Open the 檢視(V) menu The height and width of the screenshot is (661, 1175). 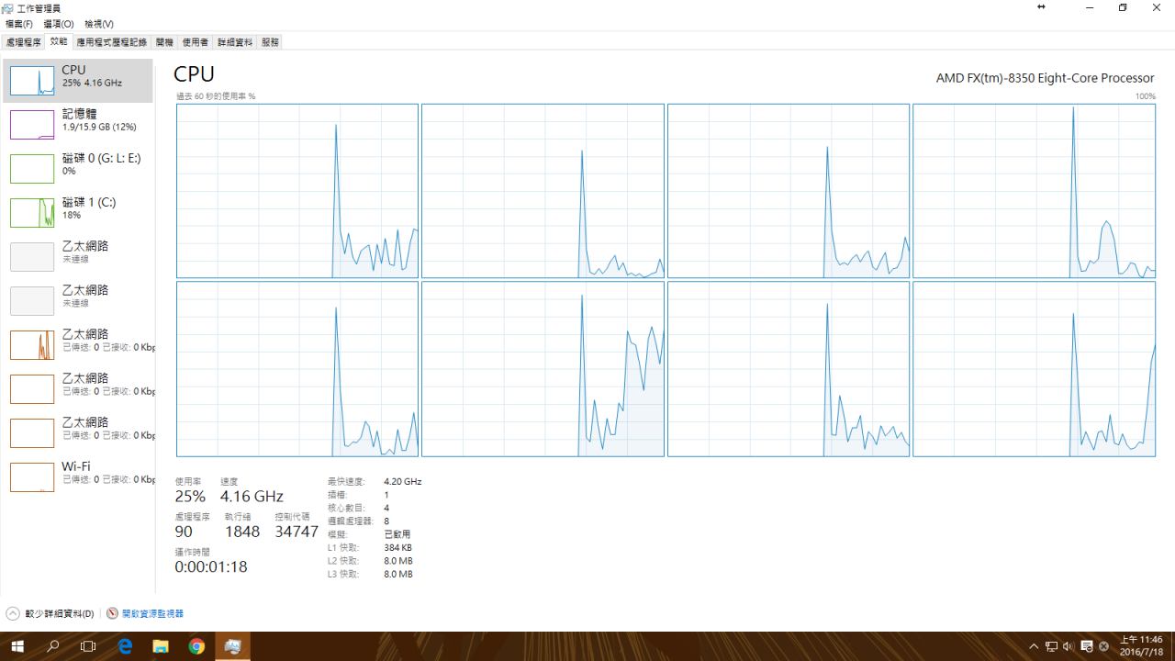98,24
